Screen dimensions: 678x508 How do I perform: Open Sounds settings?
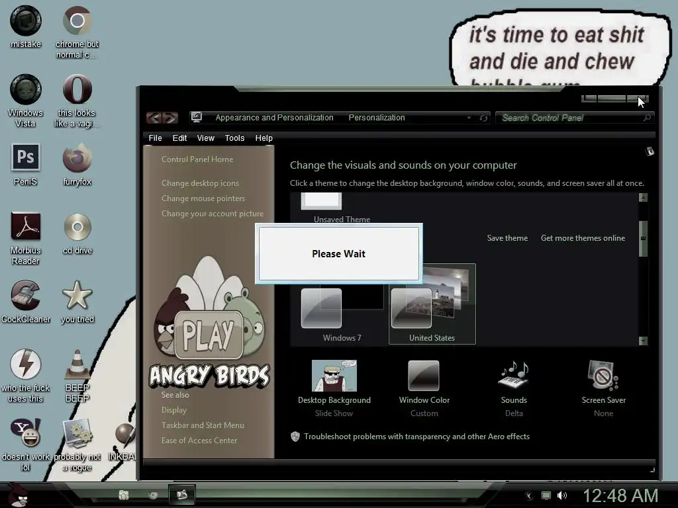(x=514, y=388)
